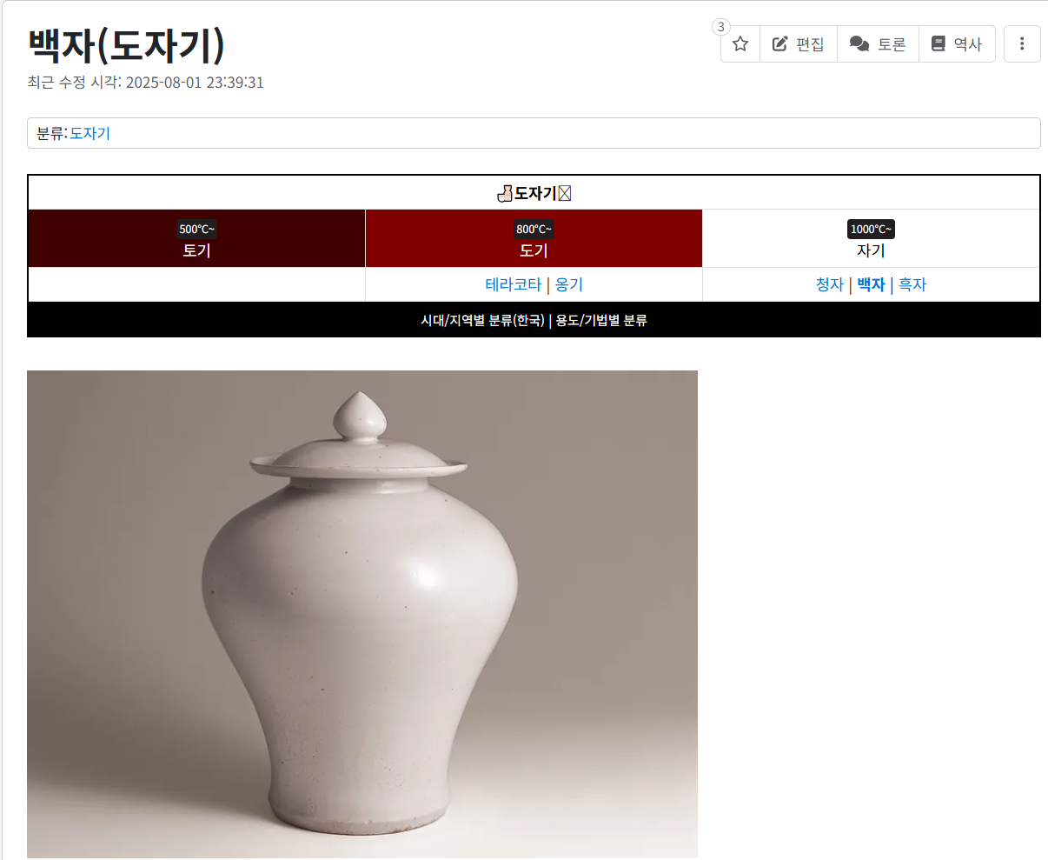Click the 편집 pencil edit icon
Viewport: 1048px width, 860px height.
coord(780,43)
